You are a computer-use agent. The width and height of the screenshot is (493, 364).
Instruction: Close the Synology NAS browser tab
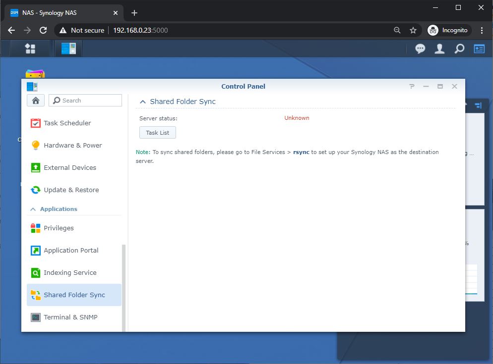point(116,13)
